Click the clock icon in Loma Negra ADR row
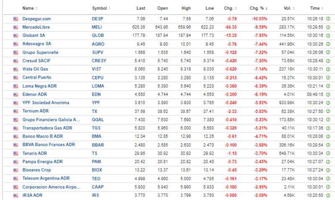 click(x=328, y=86)
